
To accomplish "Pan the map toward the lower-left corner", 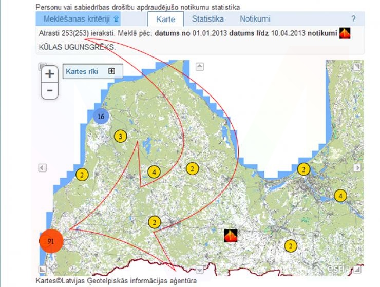I will (43, 269).
